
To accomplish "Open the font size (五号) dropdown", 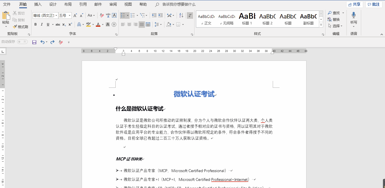I will [70, 15].
